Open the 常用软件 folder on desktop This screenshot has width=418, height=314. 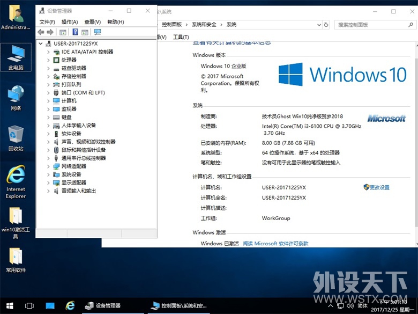(x=16, y=260)
